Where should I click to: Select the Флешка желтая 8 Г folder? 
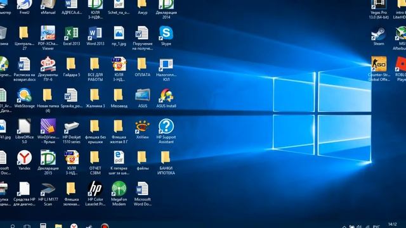119,131
